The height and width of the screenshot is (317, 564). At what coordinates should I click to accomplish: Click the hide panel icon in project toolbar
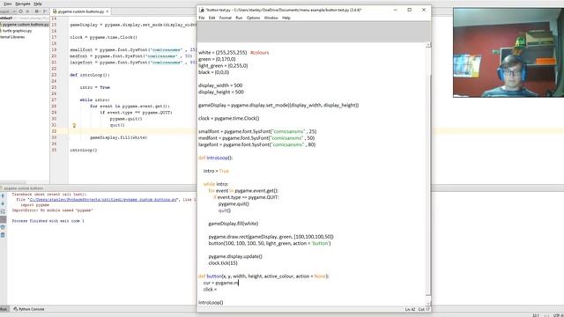[x=45, y=11]
